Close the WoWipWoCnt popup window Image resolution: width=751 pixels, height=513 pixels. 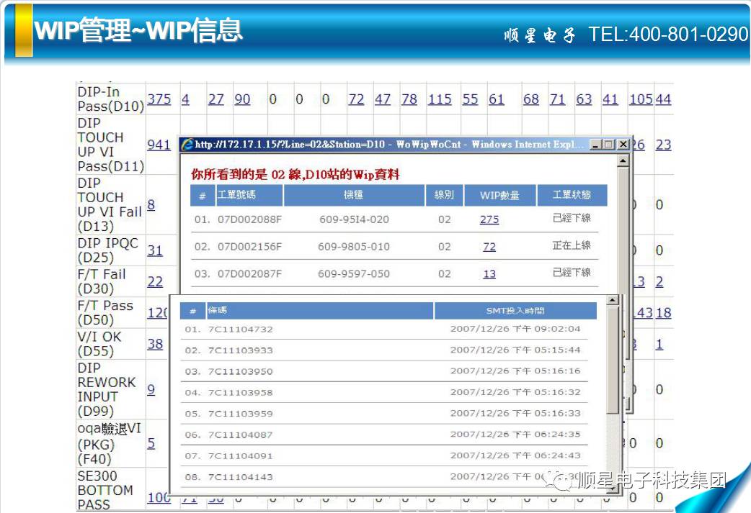[x=622, y=145]
